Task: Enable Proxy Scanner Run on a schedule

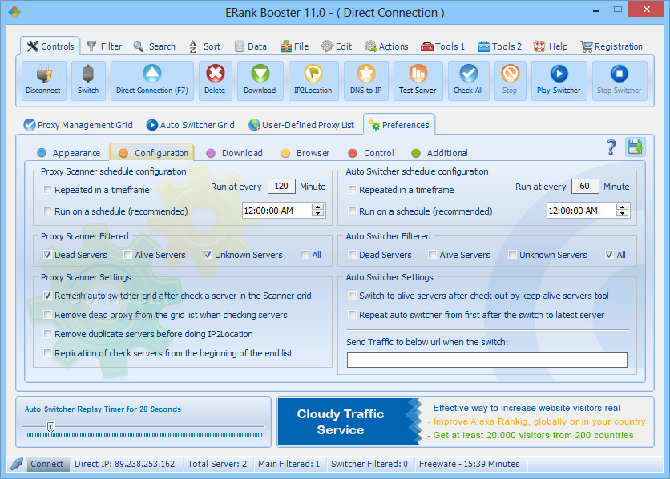Action: click(48, 211)
